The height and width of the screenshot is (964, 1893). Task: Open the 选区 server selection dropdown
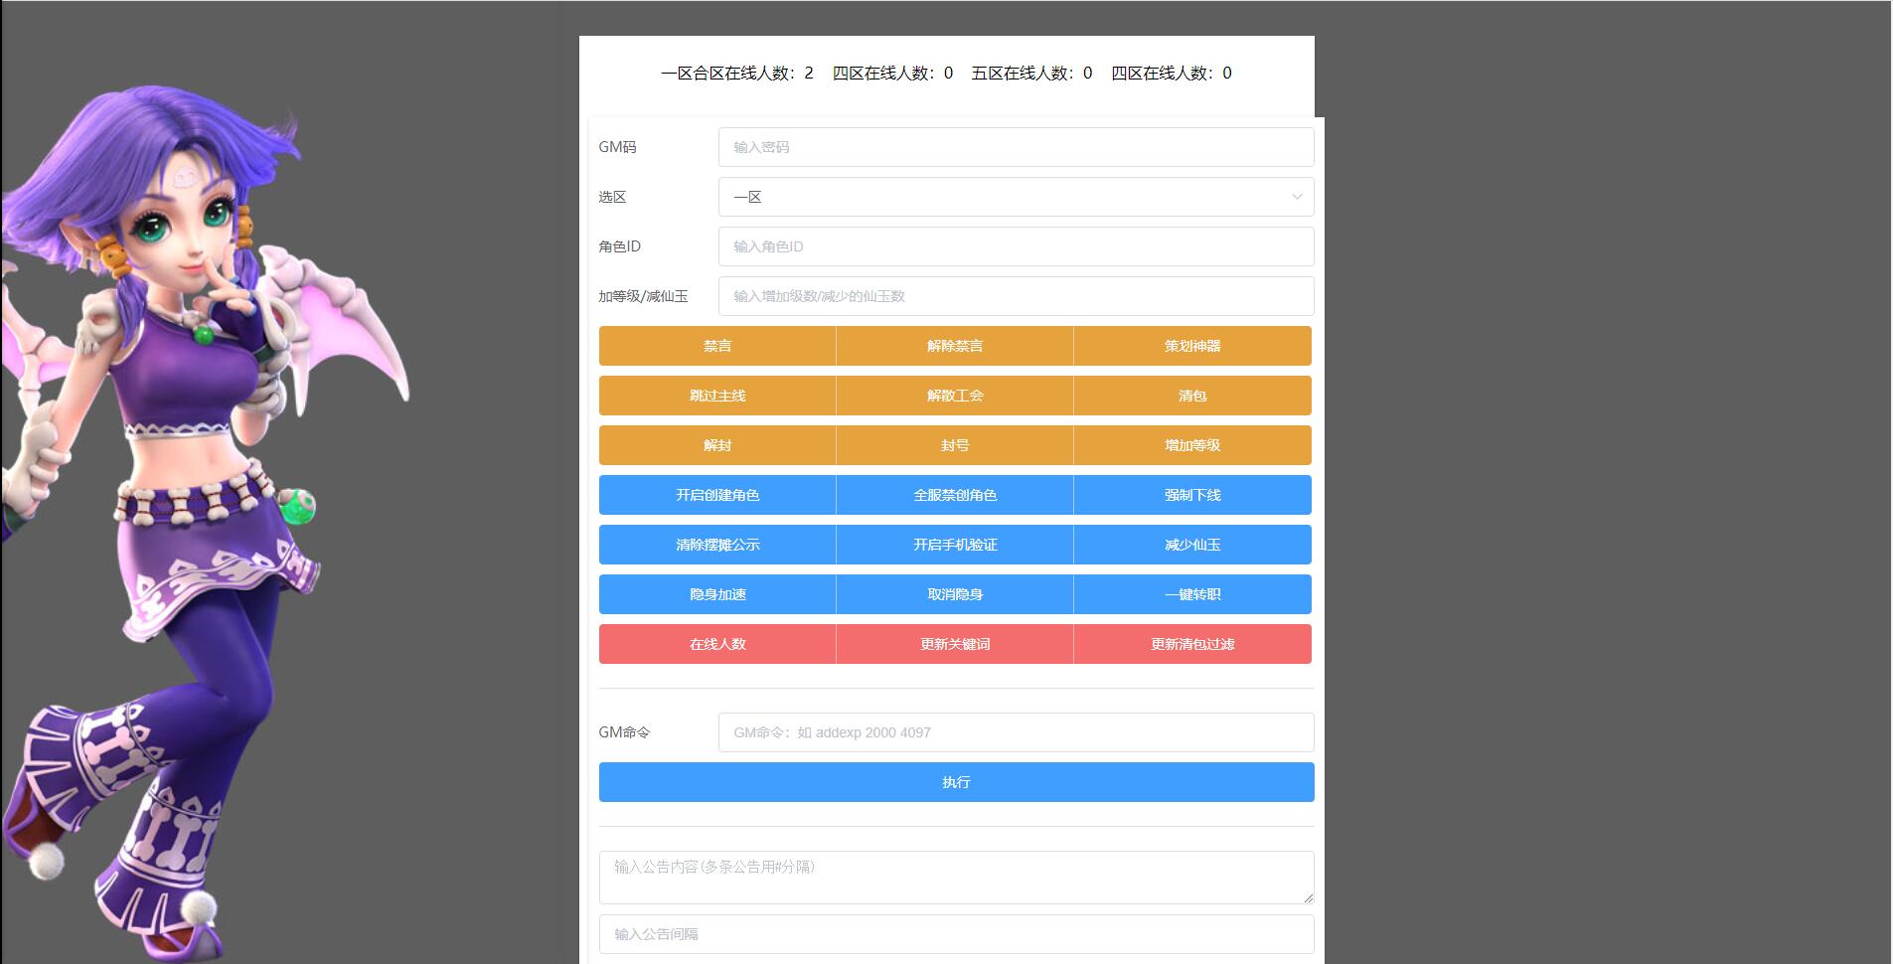pyautogui.click(x=1016, y=196)
